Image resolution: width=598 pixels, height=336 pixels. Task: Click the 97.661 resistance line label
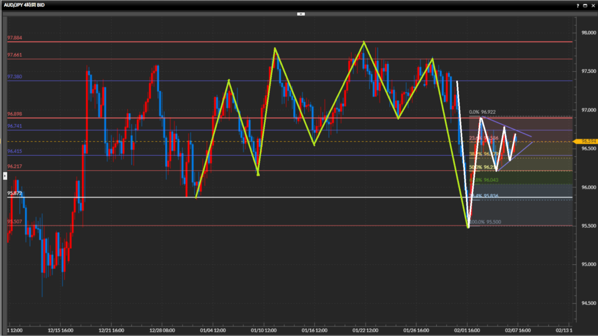coord(16,55)
